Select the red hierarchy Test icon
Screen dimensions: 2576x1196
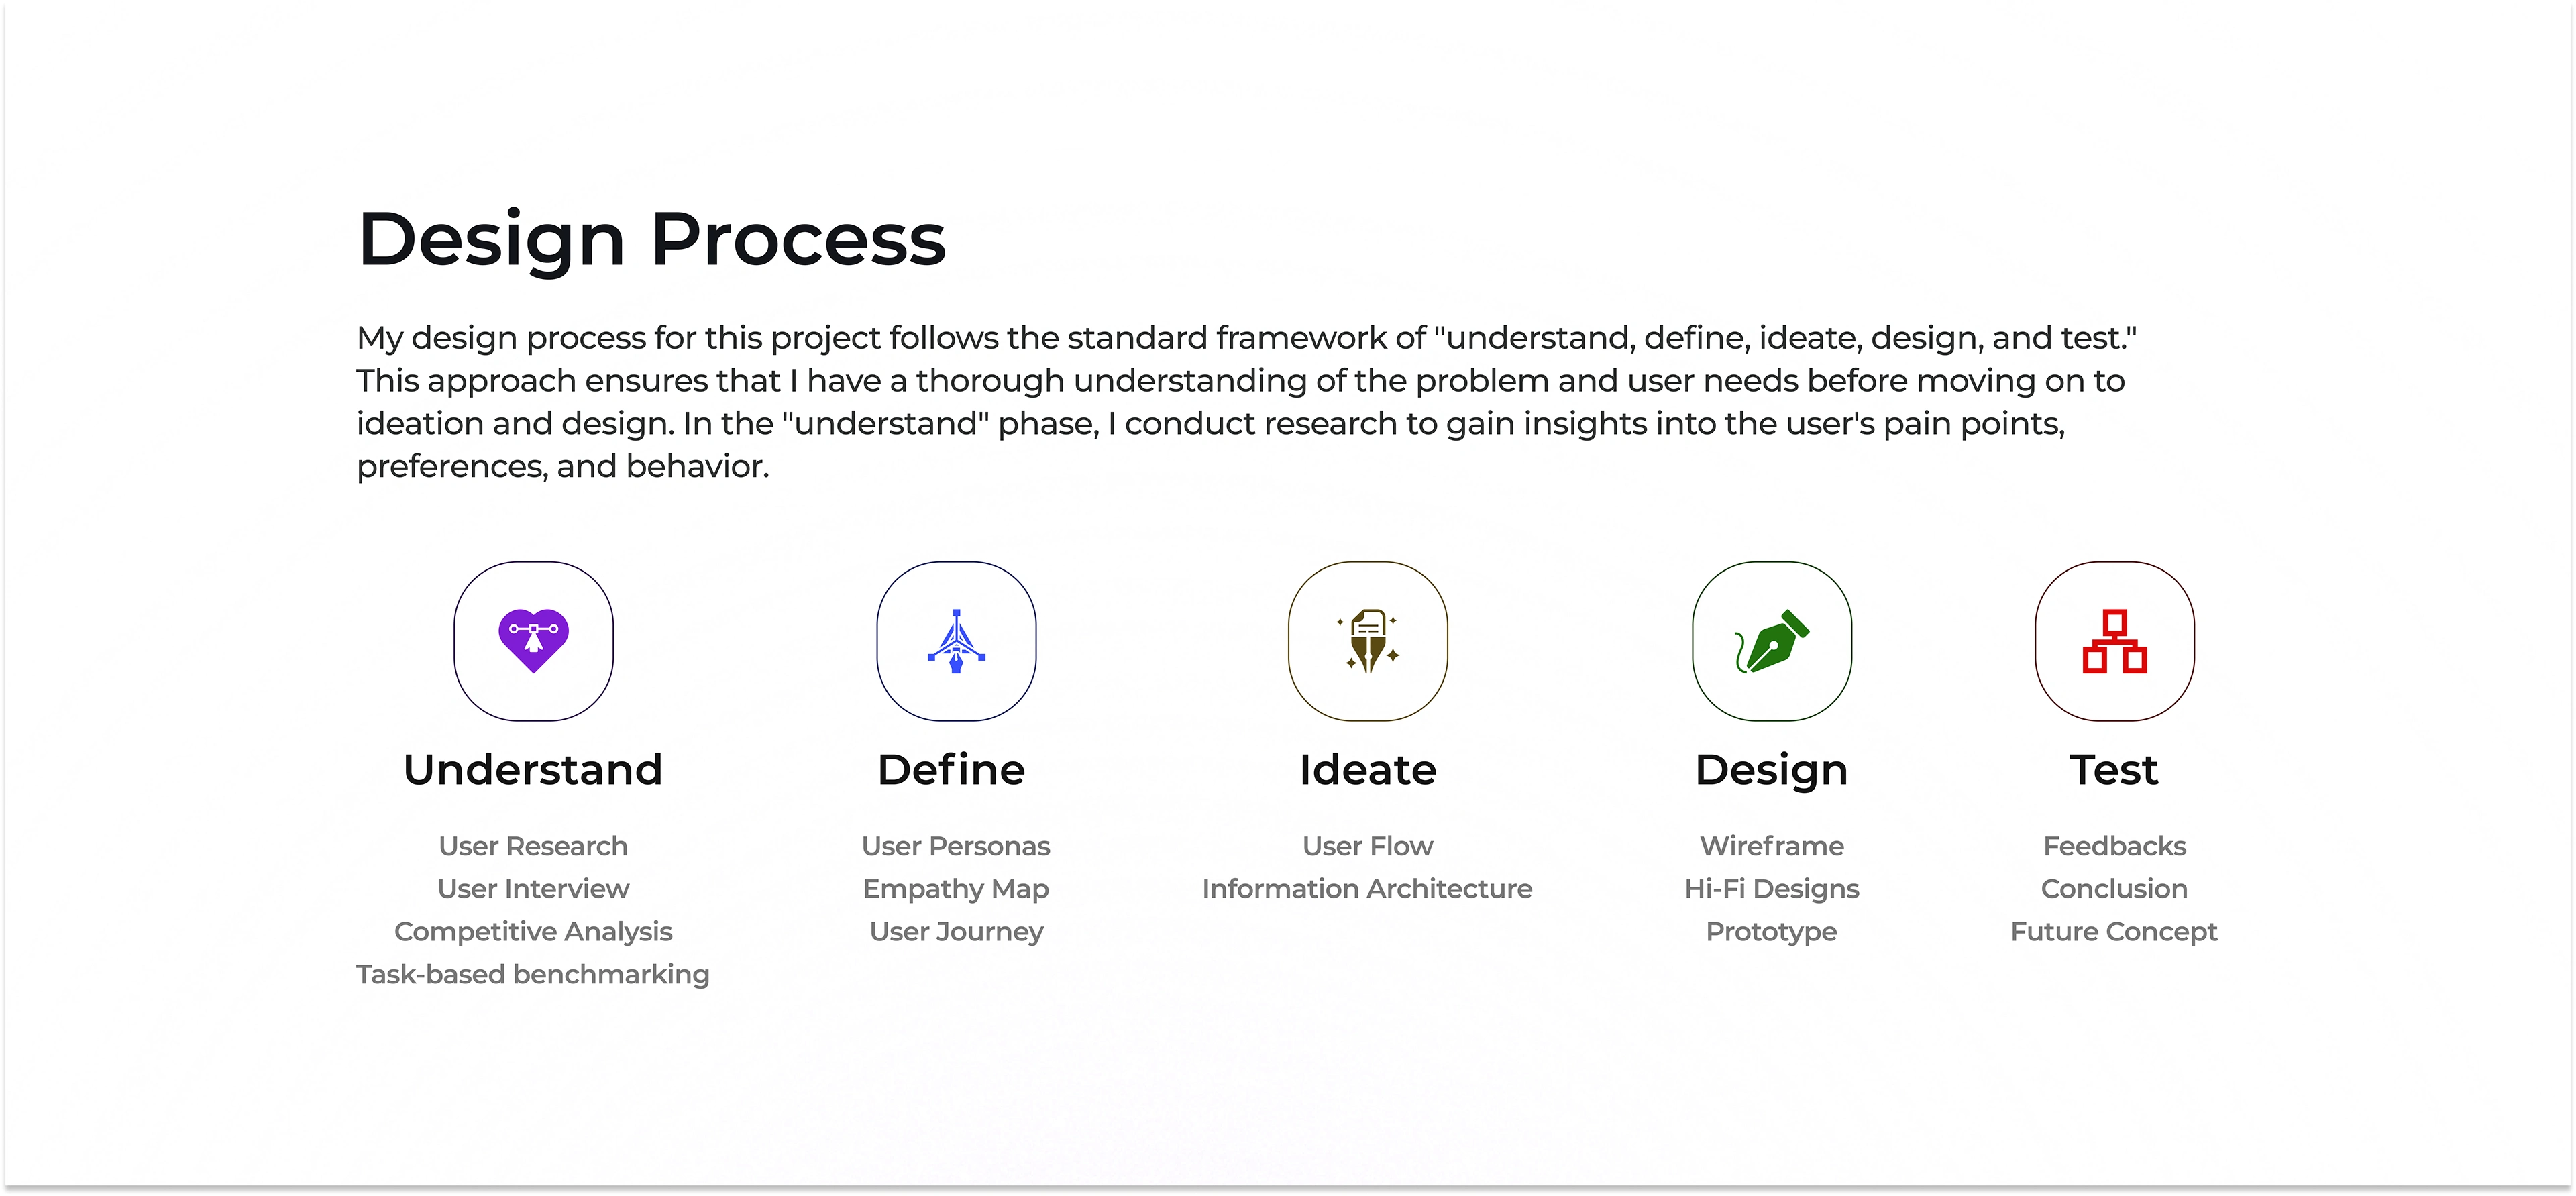tap(2114, 641)
